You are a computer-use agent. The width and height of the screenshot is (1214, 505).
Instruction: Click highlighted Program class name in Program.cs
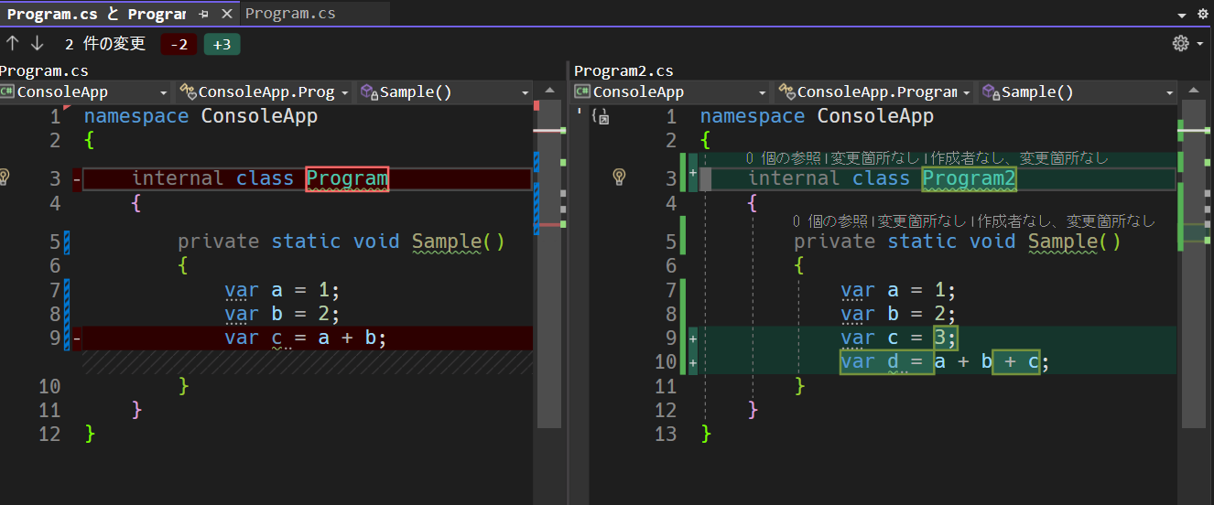click(x=347, y=178)
